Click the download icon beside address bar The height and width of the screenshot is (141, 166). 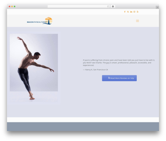[113, 6]
